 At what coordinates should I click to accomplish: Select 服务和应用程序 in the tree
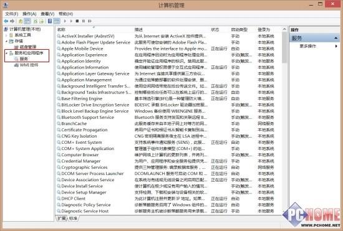(x=29, y=53)
